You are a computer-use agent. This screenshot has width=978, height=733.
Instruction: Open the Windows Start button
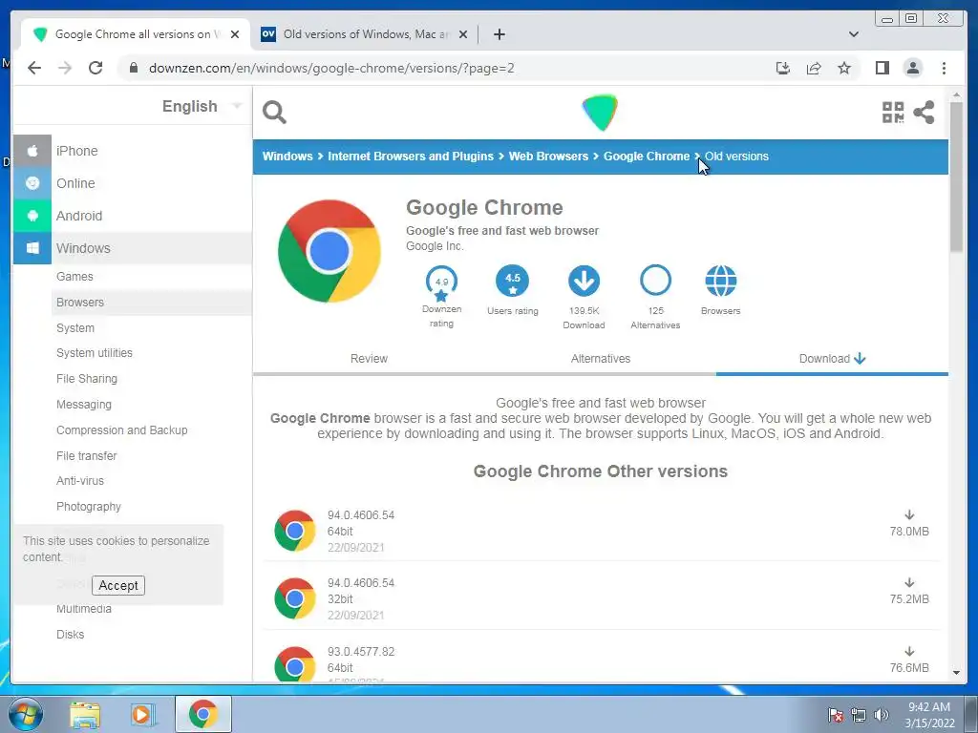pos(24,714)
